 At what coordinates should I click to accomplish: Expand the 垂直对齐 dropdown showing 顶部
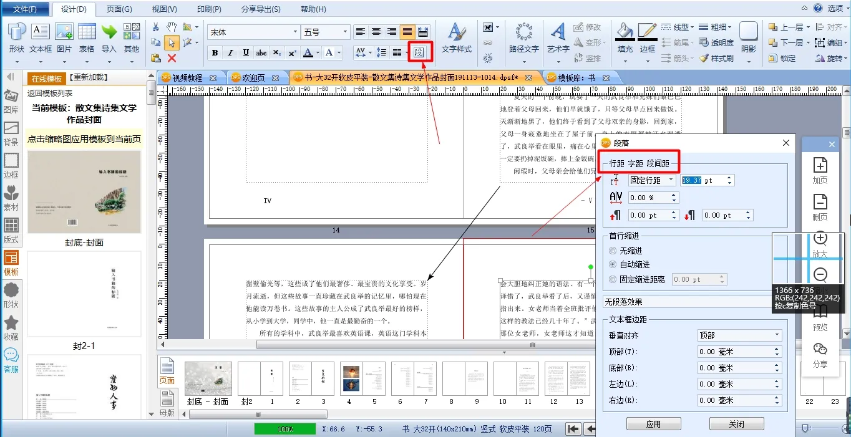[x=739, y=335]
